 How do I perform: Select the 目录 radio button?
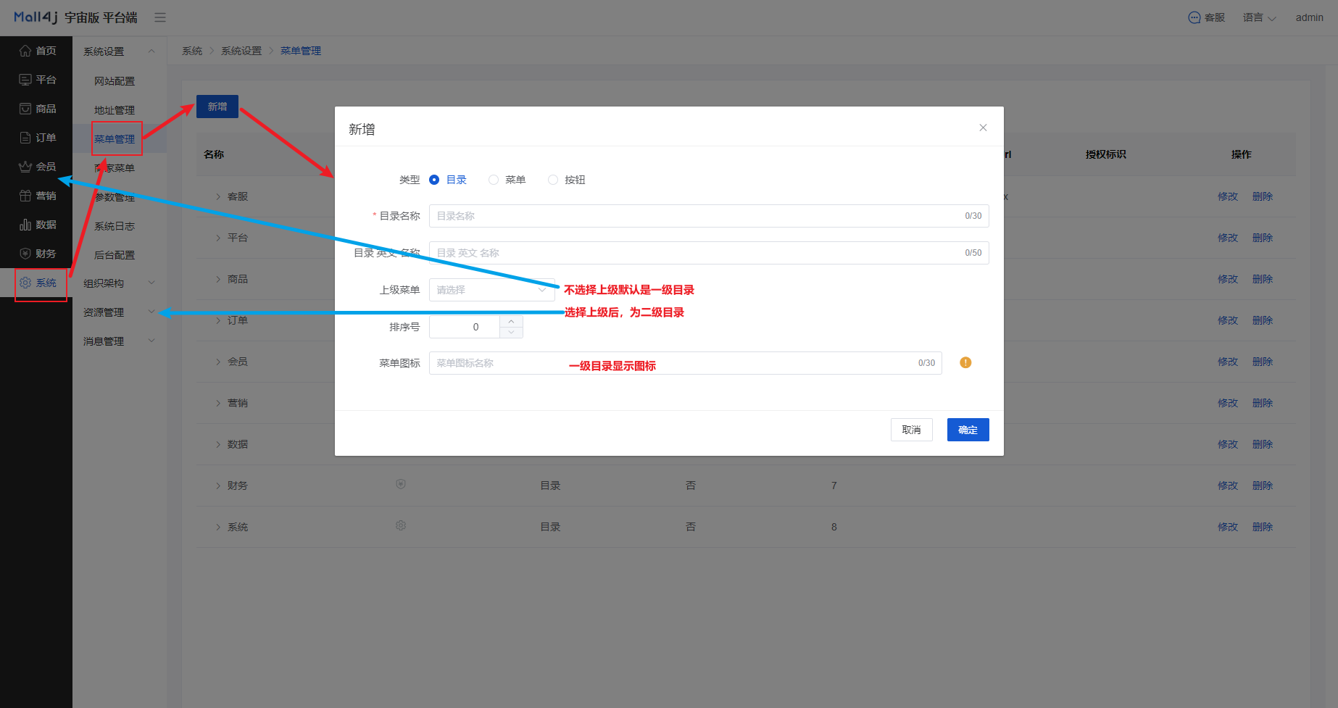(434, 180)
